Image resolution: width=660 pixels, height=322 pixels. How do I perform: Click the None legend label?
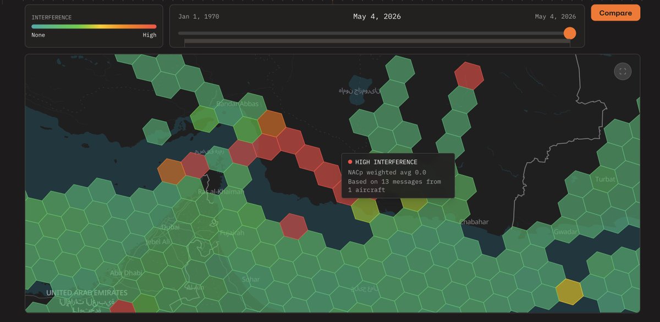[38, 35]
